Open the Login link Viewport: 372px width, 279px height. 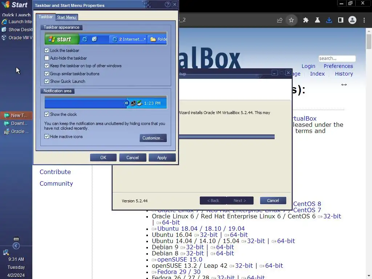(x=308, y=66)
